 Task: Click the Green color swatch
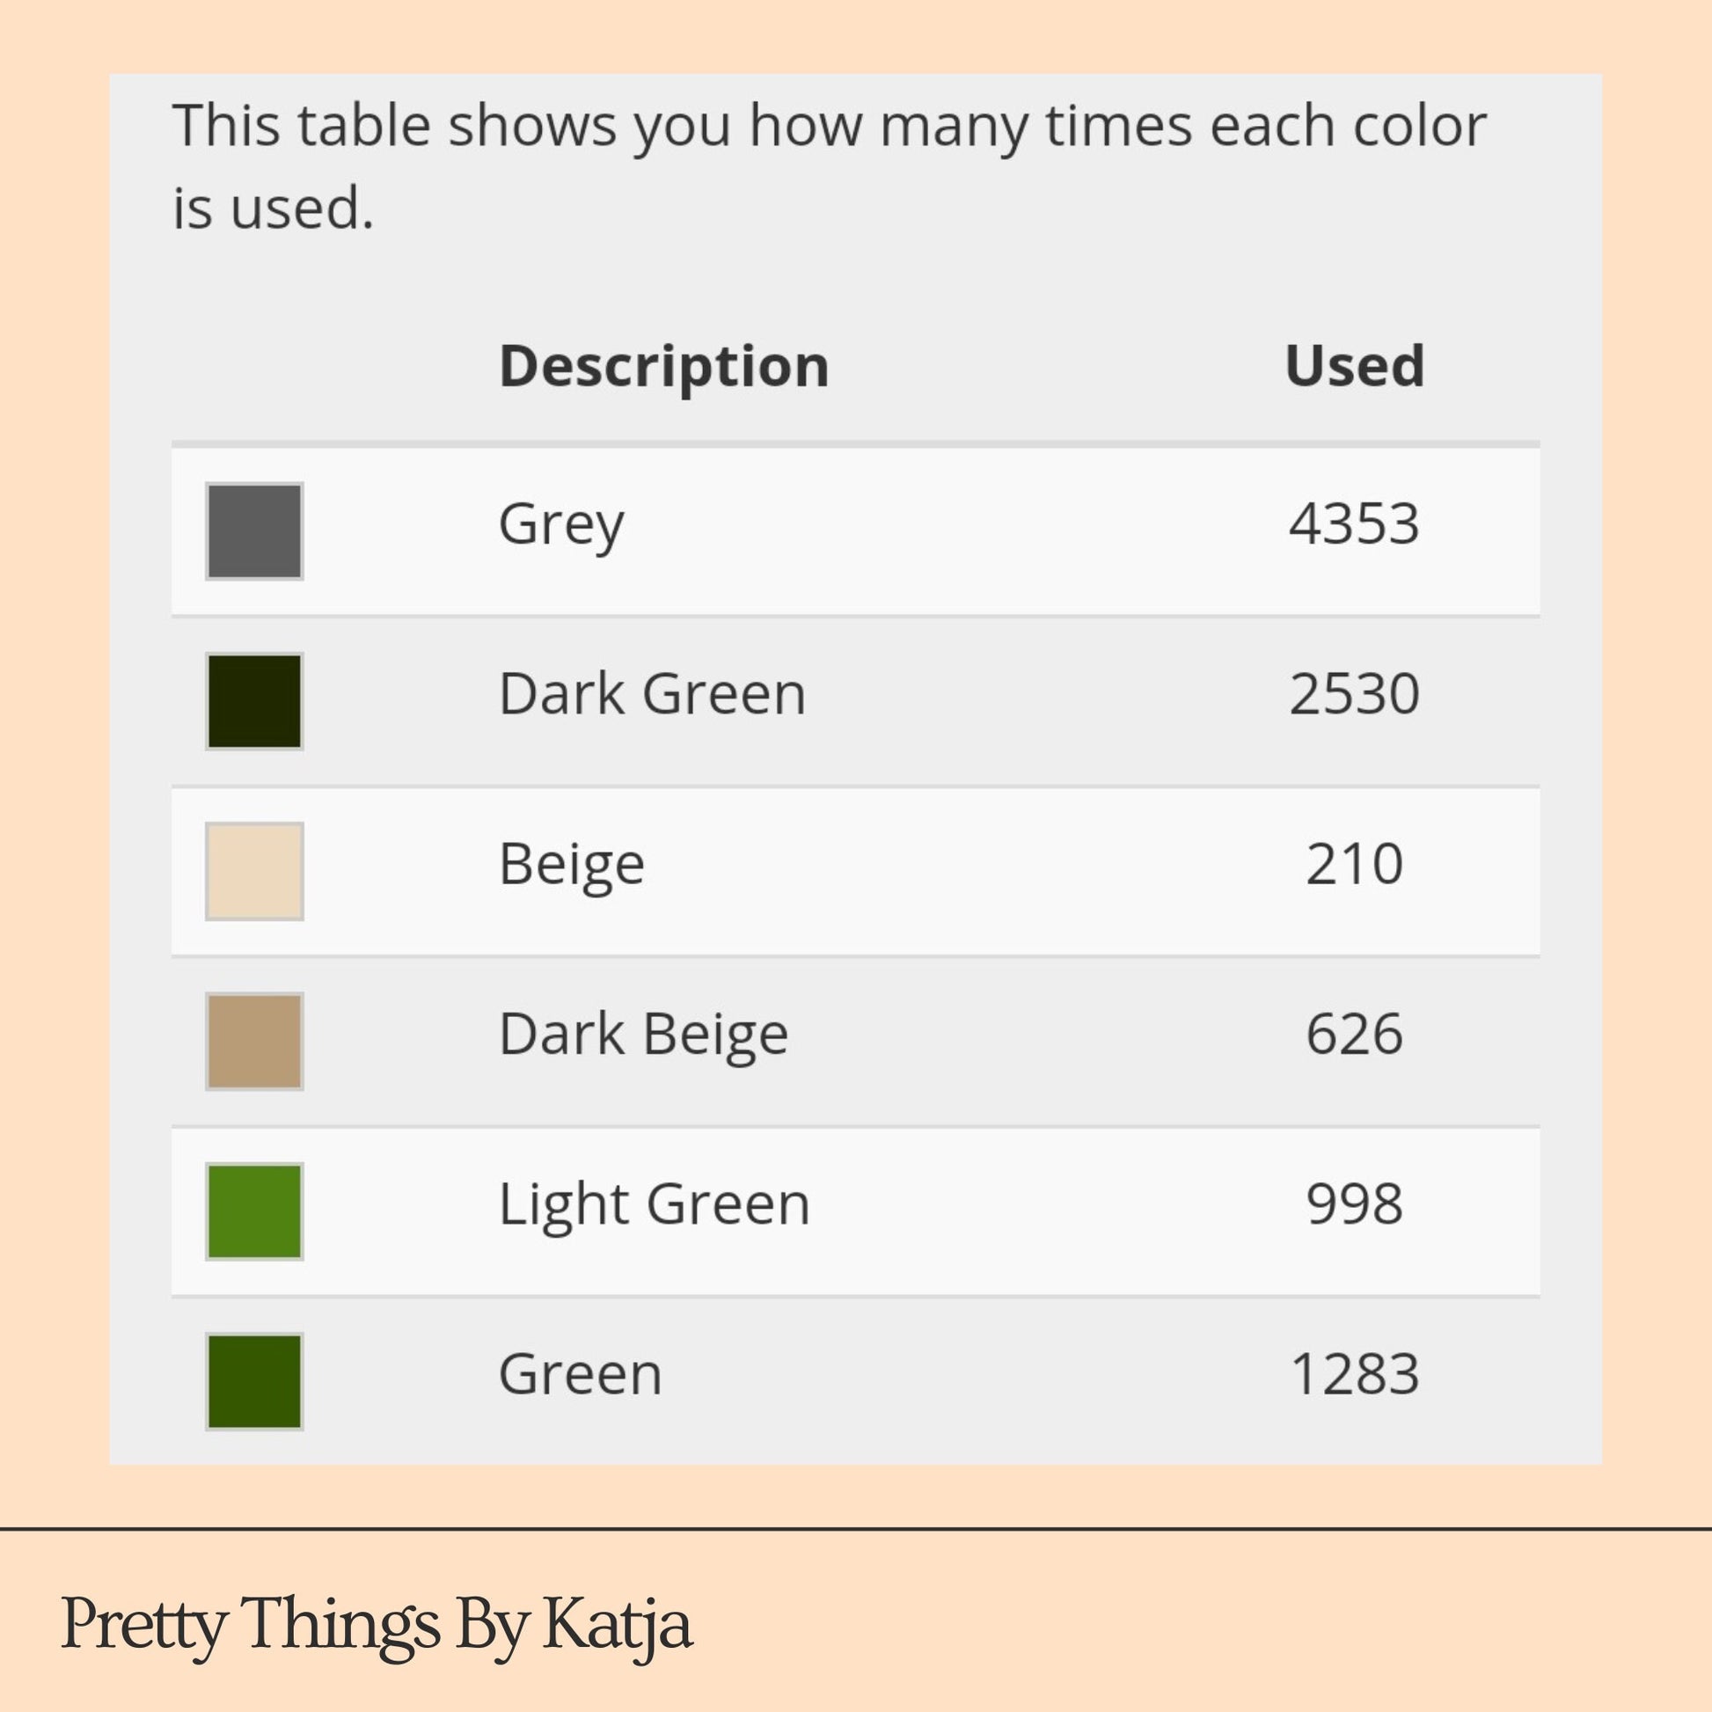click(x=254, y=1381)
